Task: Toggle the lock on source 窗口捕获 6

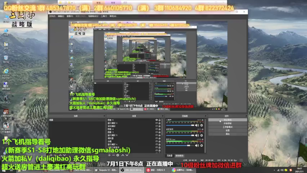Action: [160, 123]
